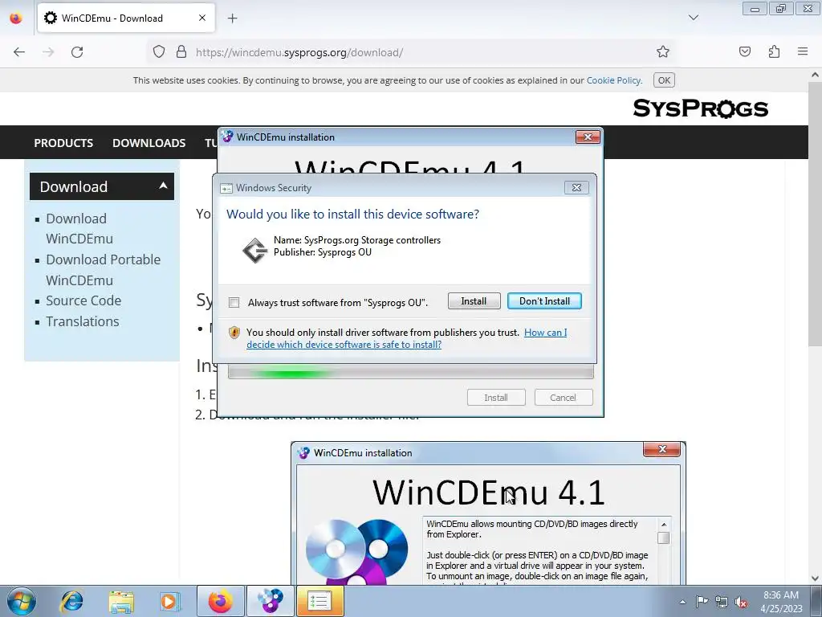Select the WinCDEmu - Download tab

[126, 18]
